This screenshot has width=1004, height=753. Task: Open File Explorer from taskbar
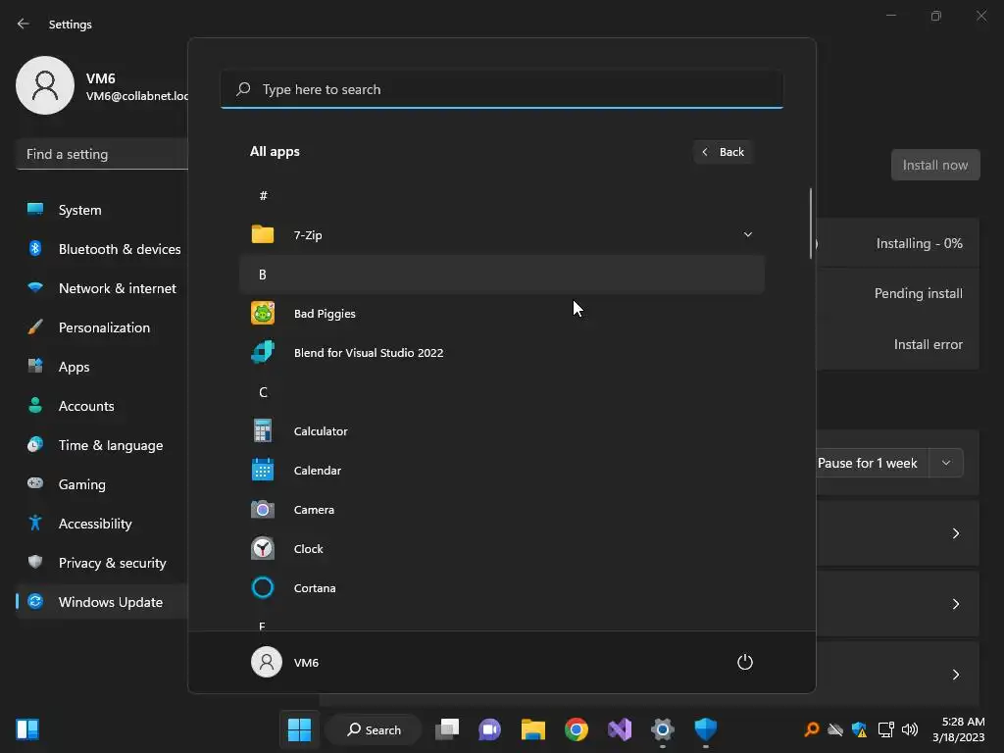point(532,729)
